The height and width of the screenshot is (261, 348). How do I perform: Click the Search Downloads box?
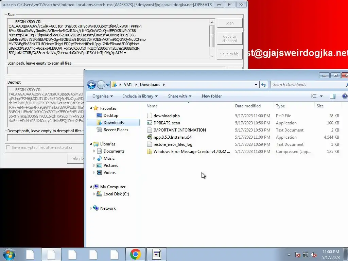point(309,85)
